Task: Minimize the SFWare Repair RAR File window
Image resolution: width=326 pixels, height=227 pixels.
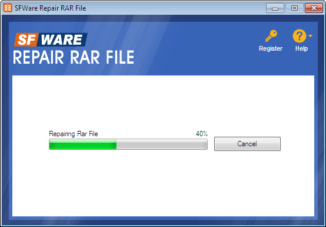Action: coord(275,8)
